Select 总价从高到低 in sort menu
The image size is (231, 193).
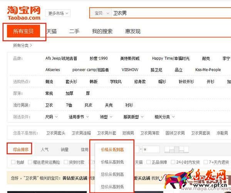(112, 186)
